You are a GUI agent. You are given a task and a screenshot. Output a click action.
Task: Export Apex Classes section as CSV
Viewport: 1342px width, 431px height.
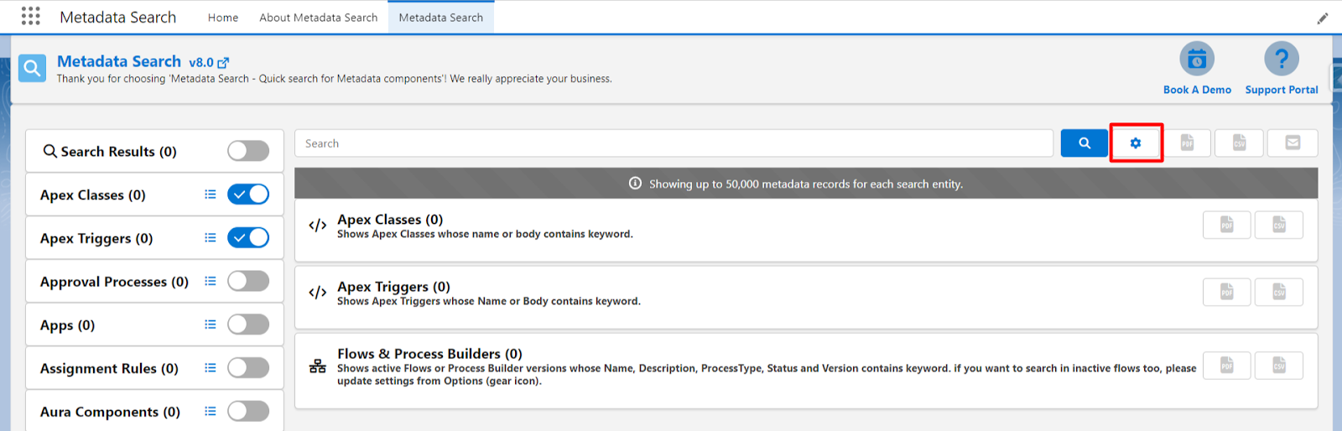click(x=1279, y=225)
